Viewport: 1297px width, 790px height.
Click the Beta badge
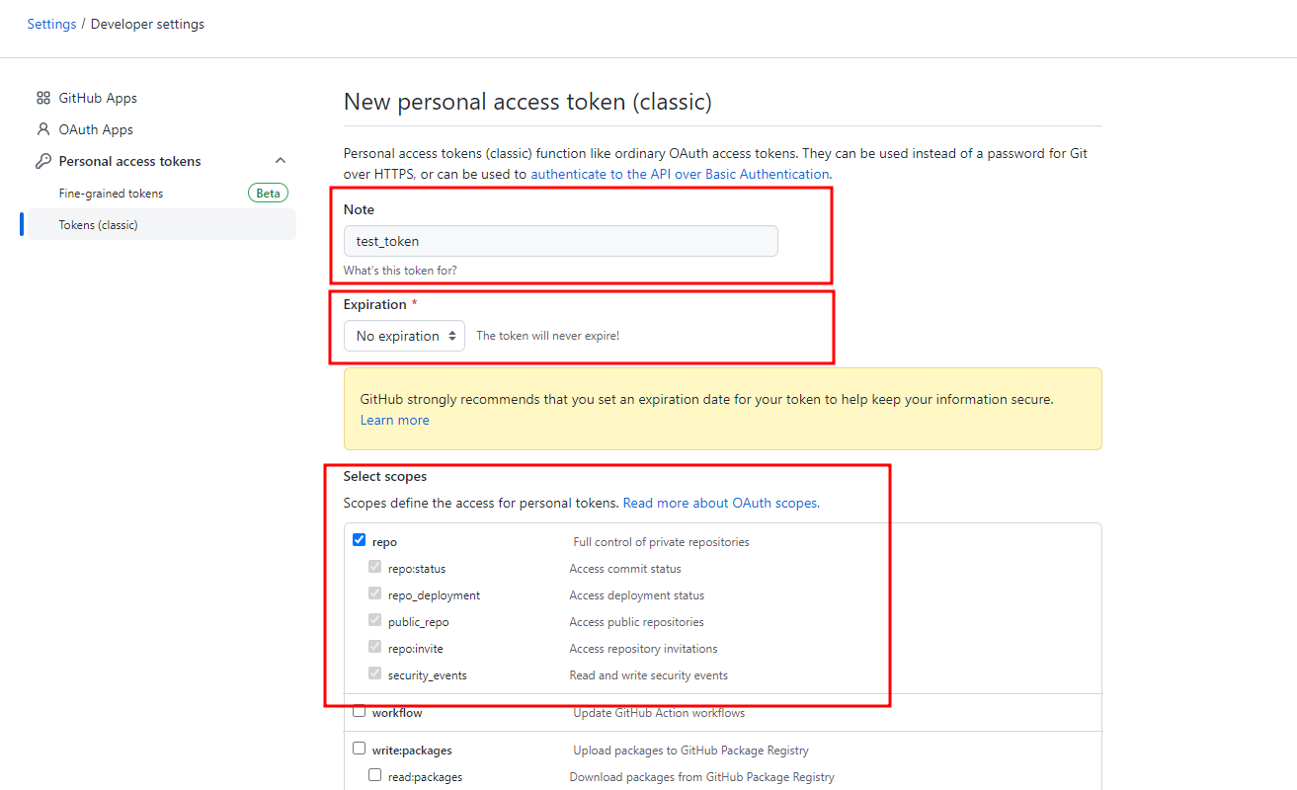point(268,194)
